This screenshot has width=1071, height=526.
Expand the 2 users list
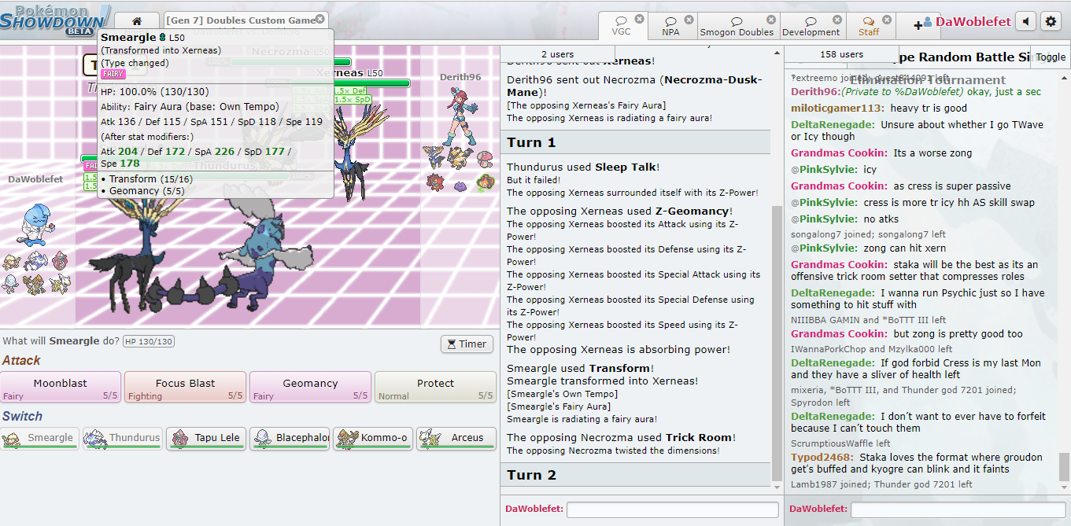557,54
